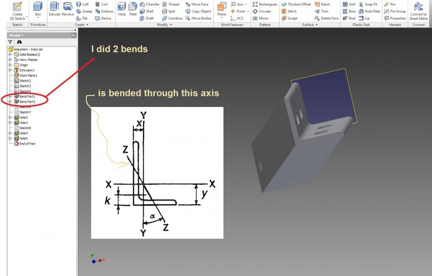Select Hole5 in the model tree
The image size is (432, 276).
(21, 139)
